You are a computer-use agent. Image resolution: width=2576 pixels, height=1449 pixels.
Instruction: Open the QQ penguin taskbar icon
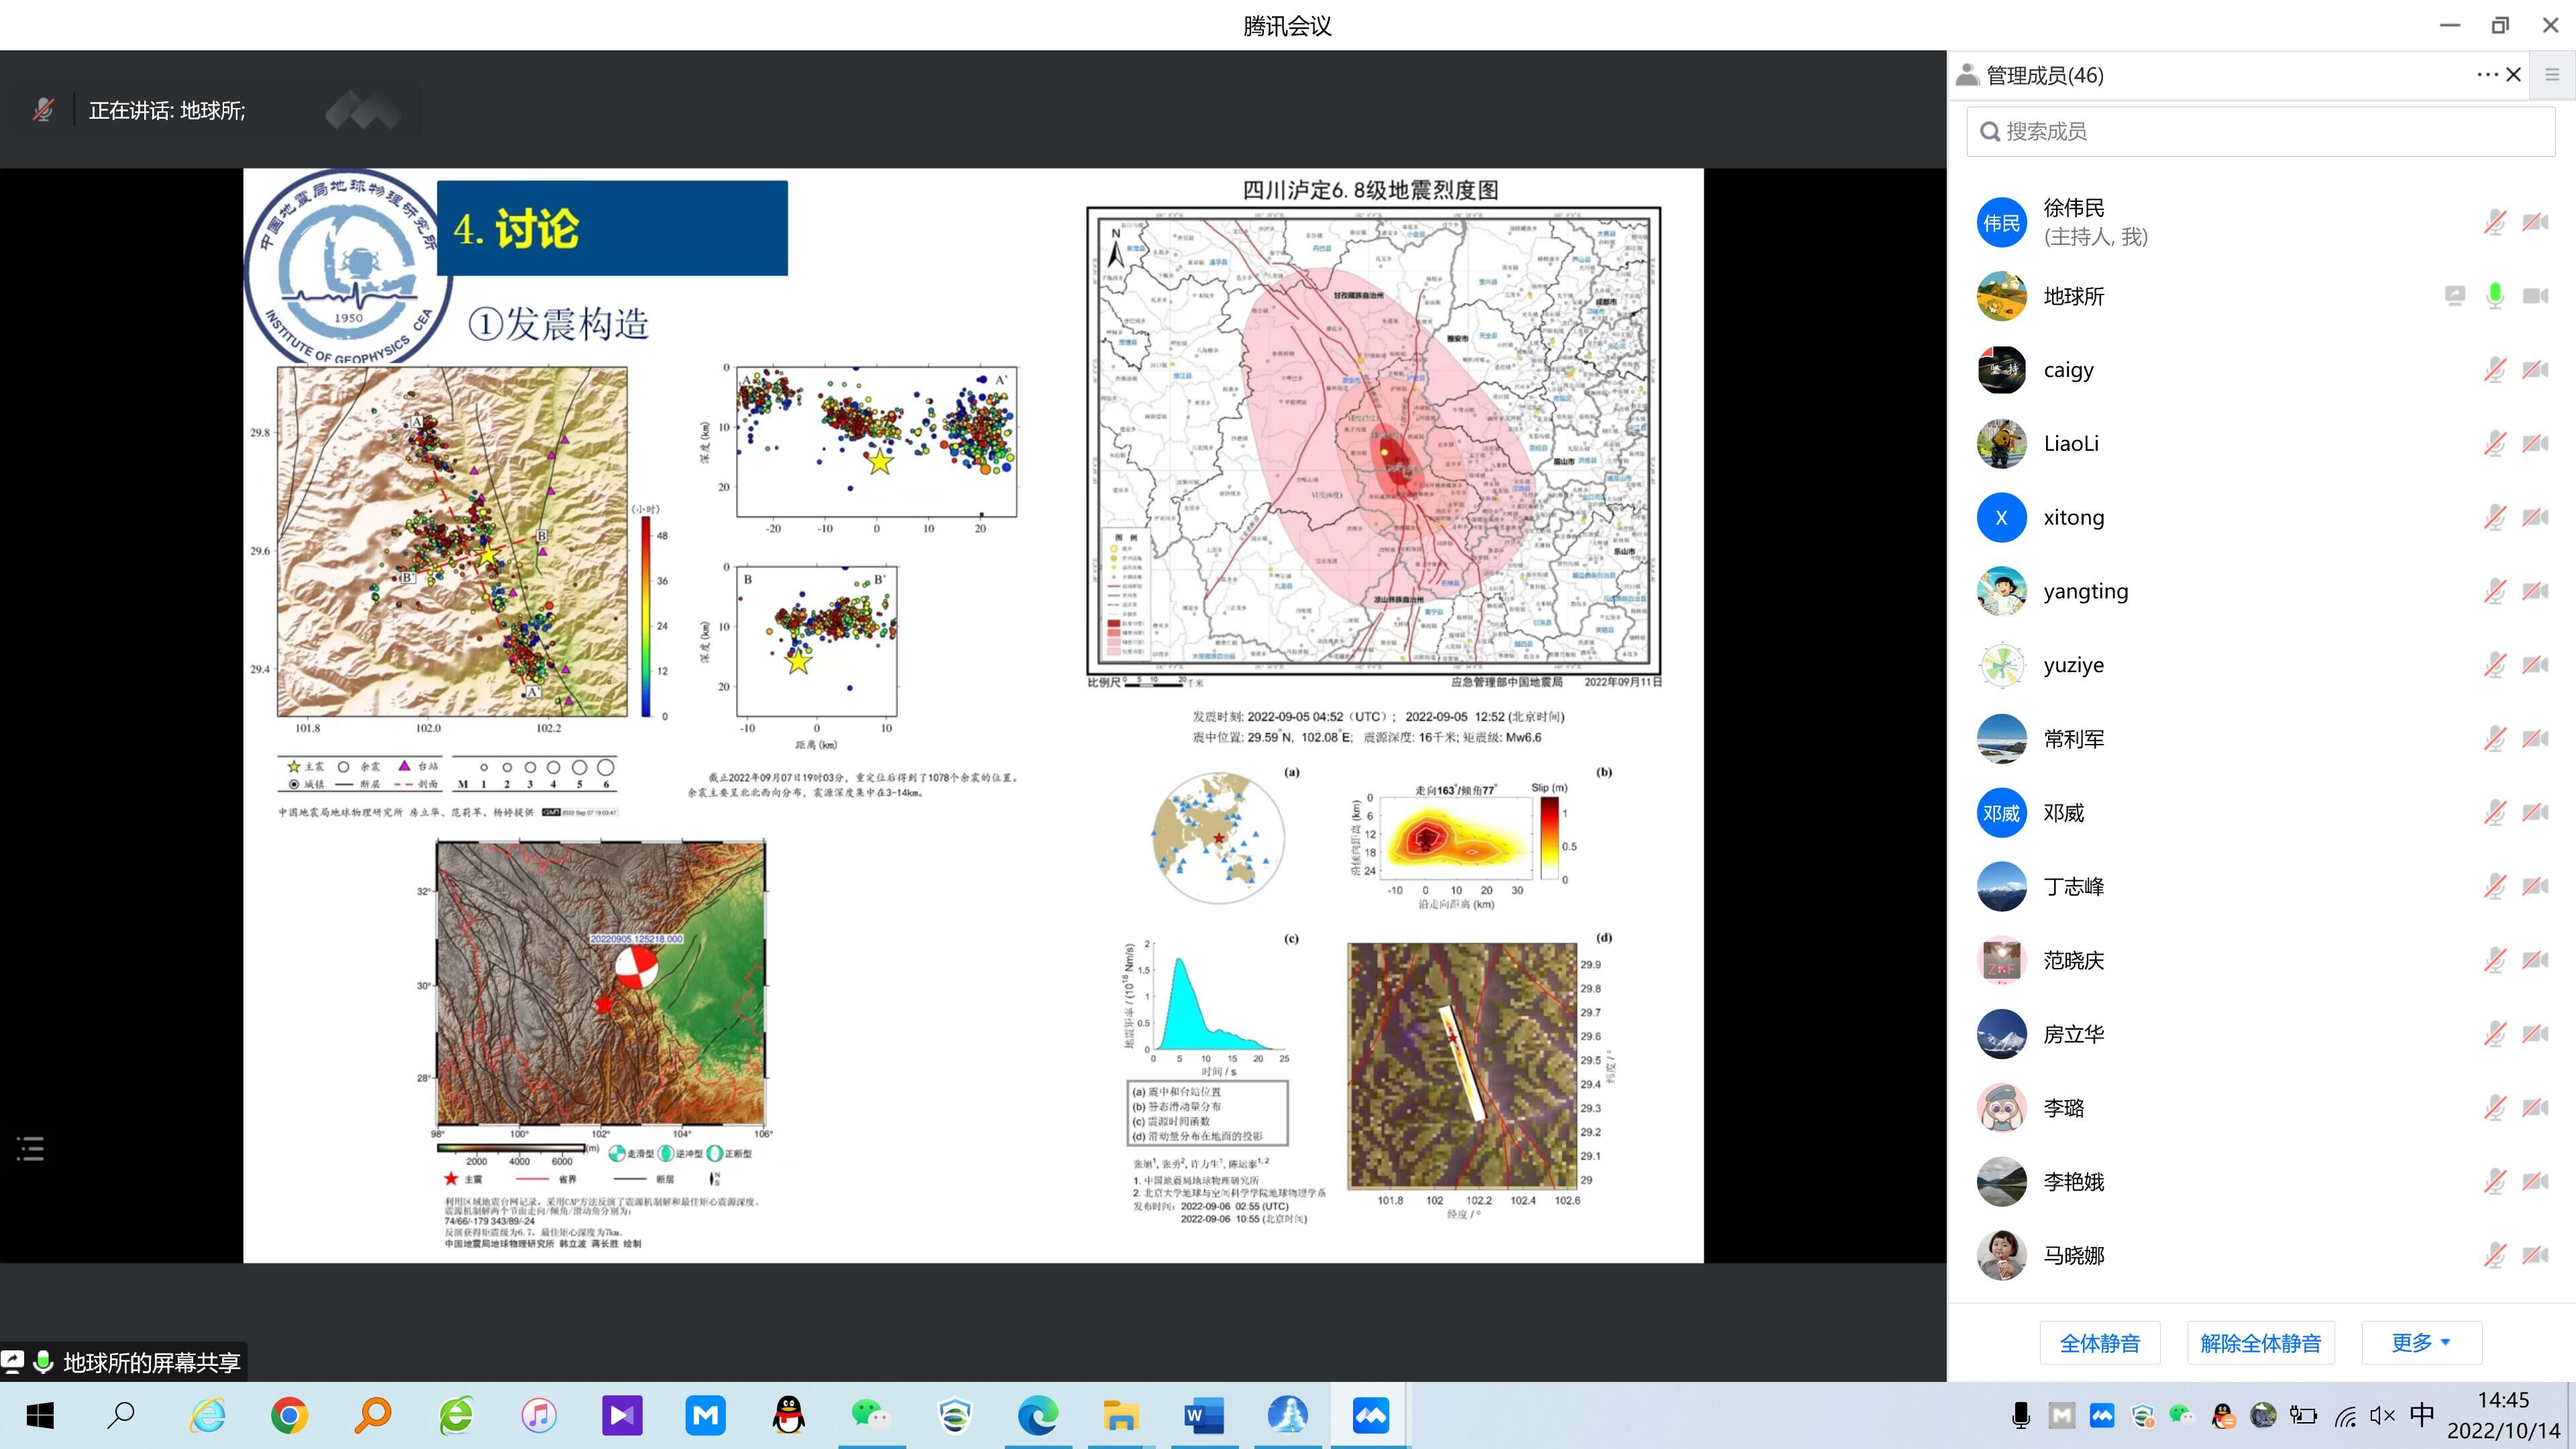click(x=789, y=1415)
